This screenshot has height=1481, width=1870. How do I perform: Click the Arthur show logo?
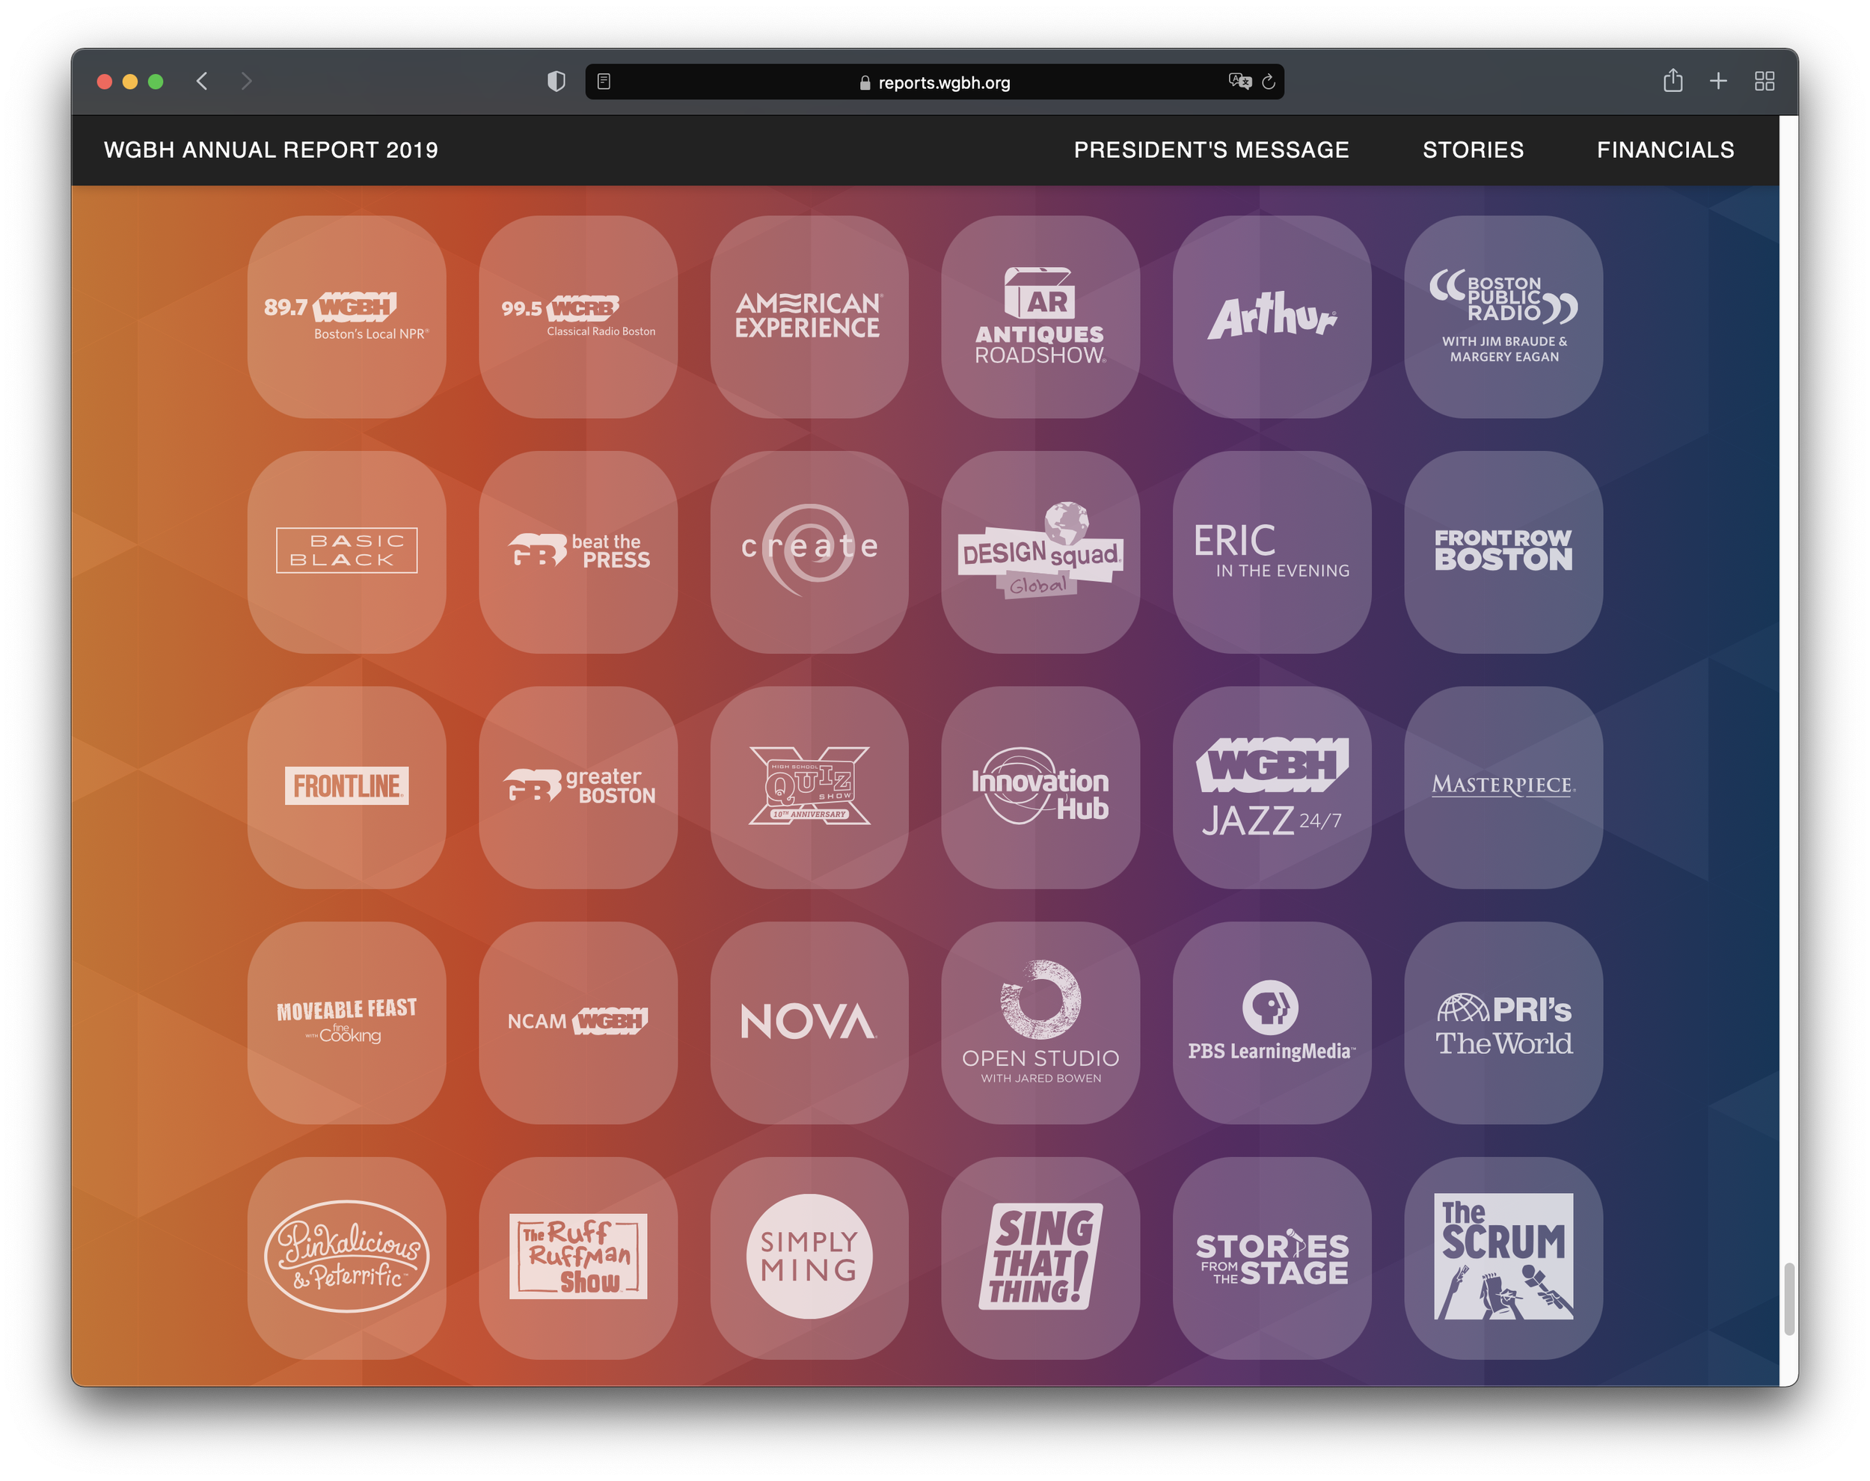1271,316
